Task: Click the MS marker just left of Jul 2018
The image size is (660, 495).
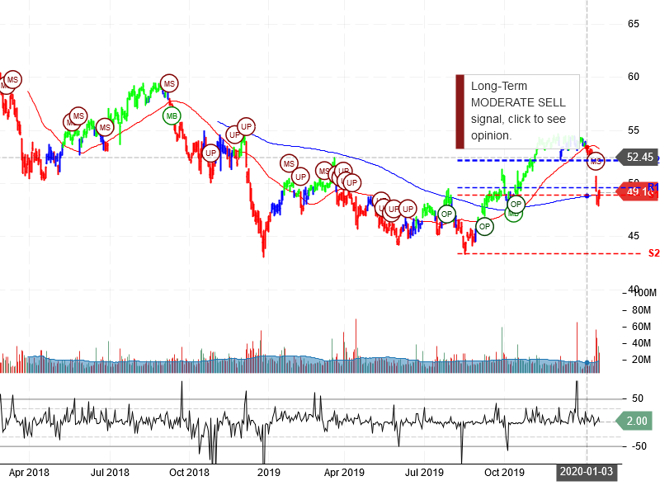Action: click(105, 127)
